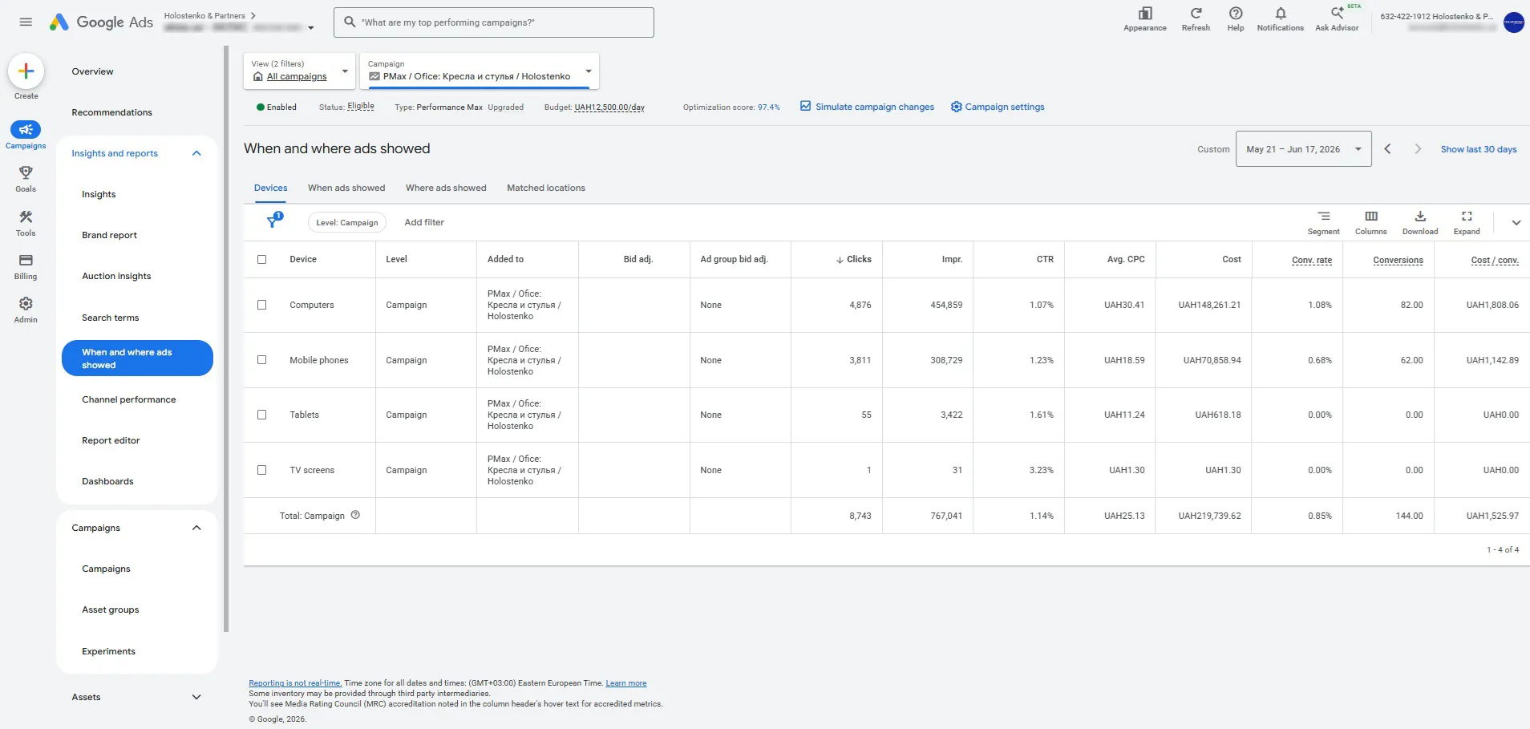1530x729 pixels.
Task: Check the Computers row checkbox
Action: (261, 305)
